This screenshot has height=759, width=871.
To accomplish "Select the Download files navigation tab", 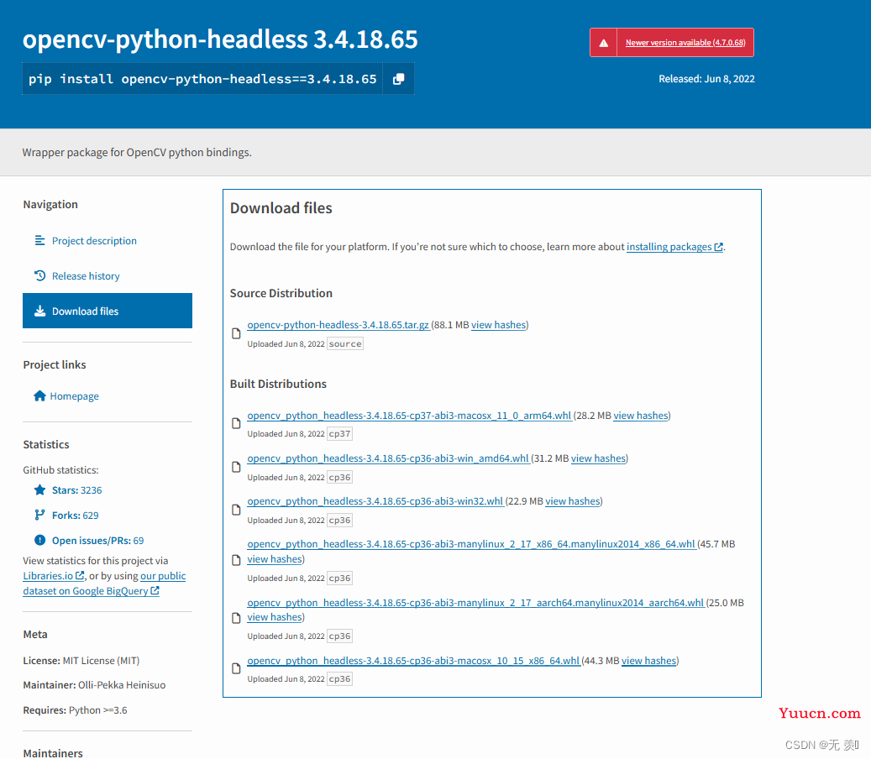I will [x=108, y=311].
